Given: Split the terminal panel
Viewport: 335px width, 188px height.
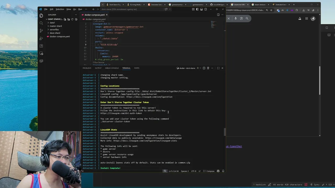Looking at the screenshot, I should point(204,68).
